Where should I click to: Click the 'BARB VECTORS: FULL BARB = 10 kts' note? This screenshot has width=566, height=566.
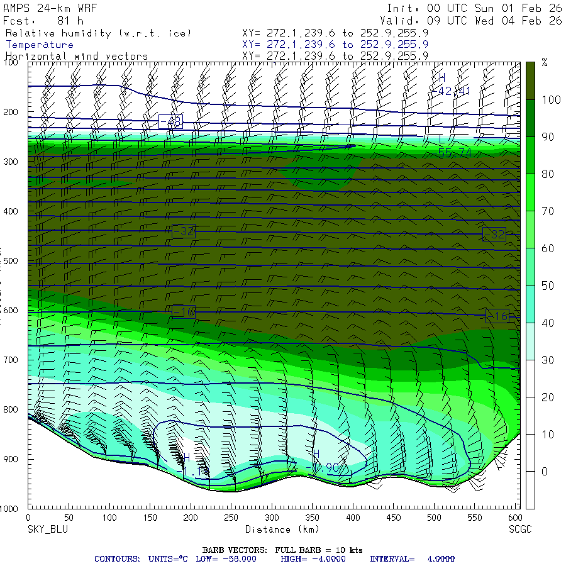point(282,550)
